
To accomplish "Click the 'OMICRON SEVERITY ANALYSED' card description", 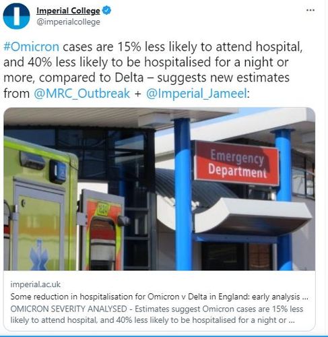I will point(157,314).
